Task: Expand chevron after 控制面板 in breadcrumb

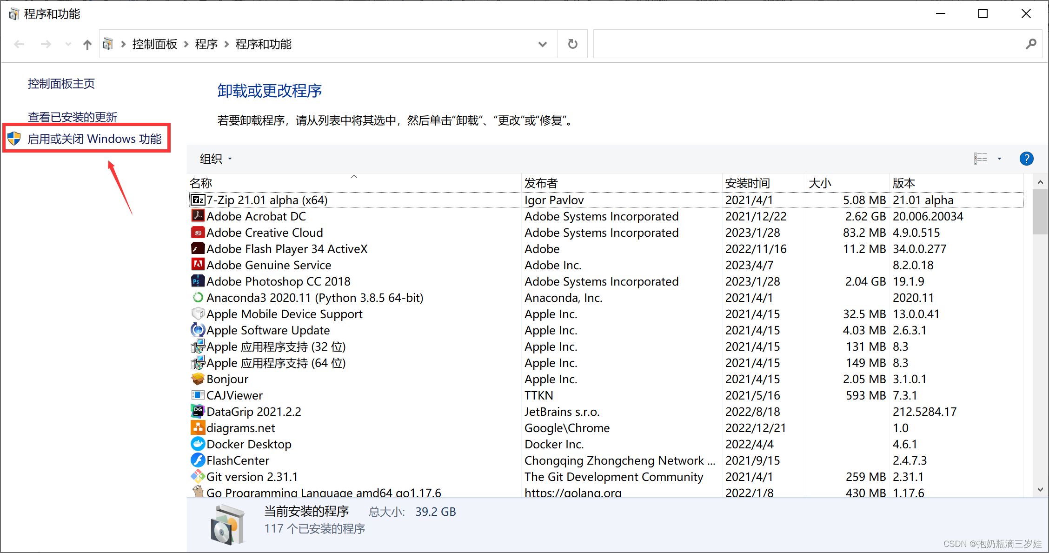Action: click(186, 44)
